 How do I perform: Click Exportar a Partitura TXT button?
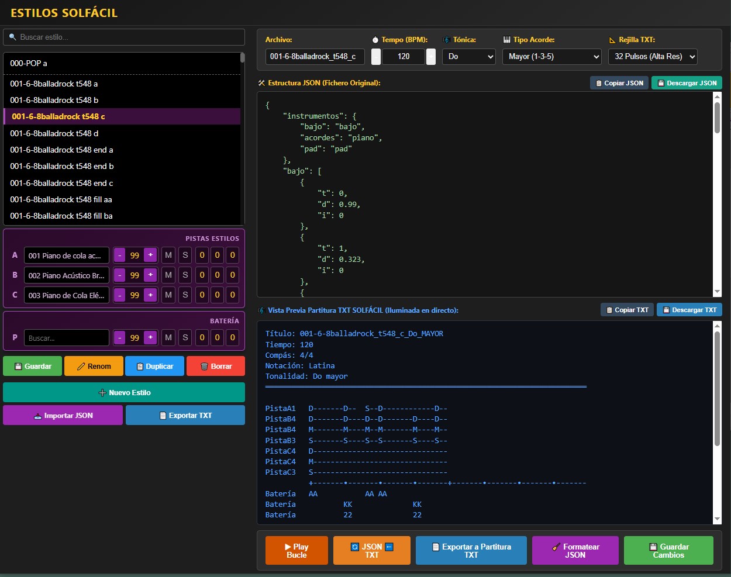[x=471, y=551]
